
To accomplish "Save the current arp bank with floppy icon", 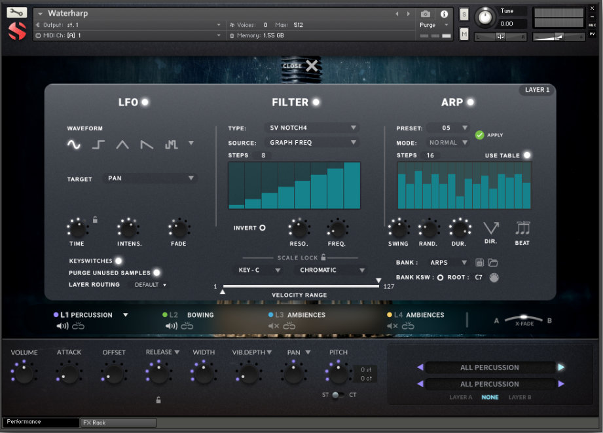I will 479,262.
